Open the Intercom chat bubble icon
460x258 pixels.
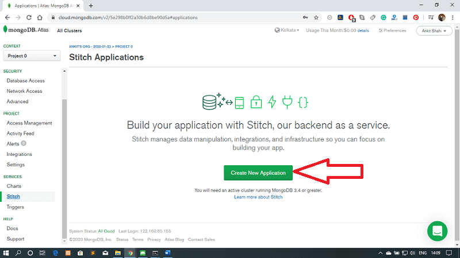tap(437, 231)
